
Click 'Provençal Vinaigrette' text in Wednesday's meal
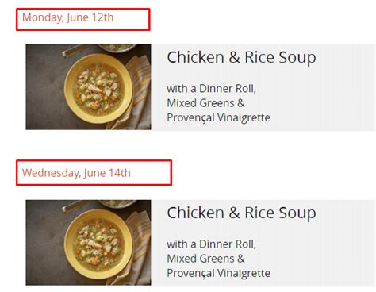219,273
